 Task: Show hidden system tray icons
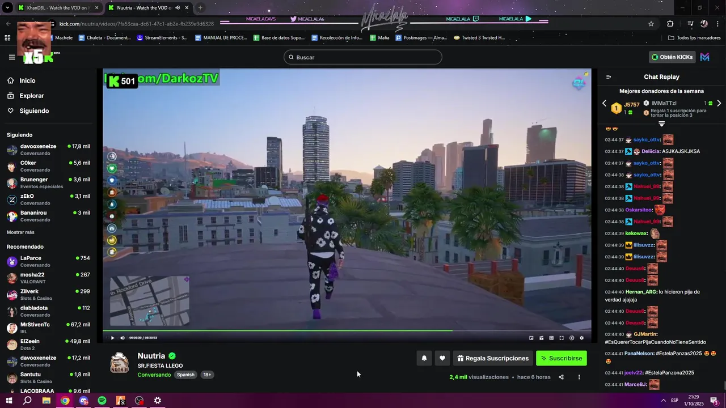click(663, 401)
